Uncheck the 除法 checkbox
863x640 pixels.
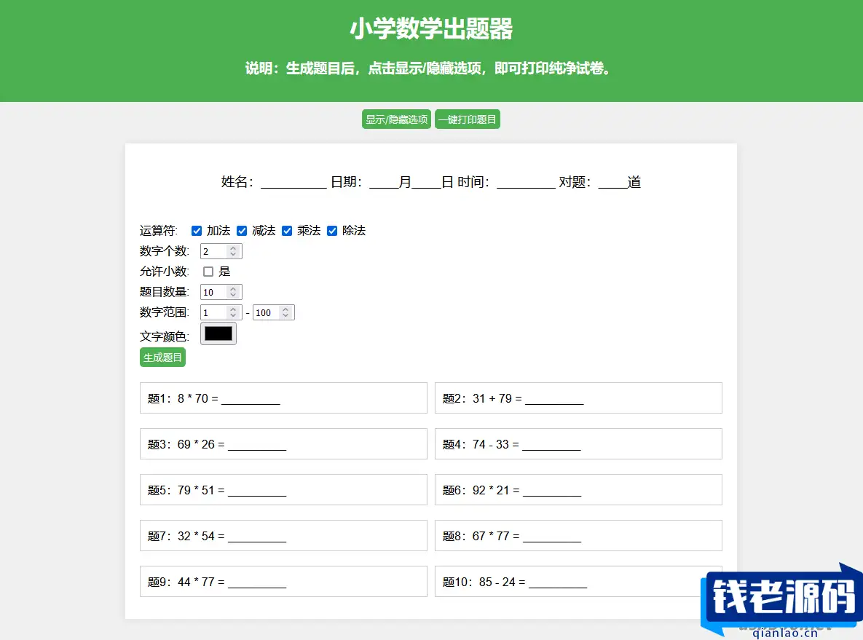pos(332,231)
